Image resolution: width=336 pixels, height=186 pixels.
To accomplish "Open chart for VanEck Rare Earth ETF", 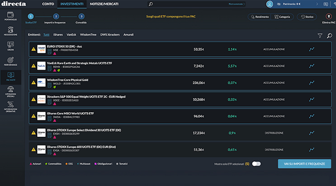I will click(x=312, y=66).
